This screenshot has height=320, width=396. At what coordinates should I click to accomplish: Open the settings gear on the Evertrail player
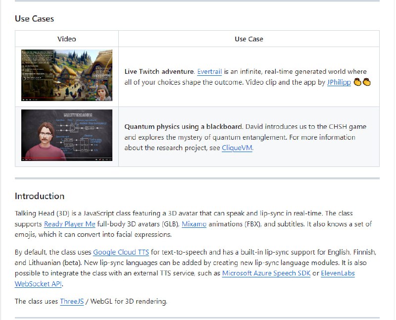point(103,100)
